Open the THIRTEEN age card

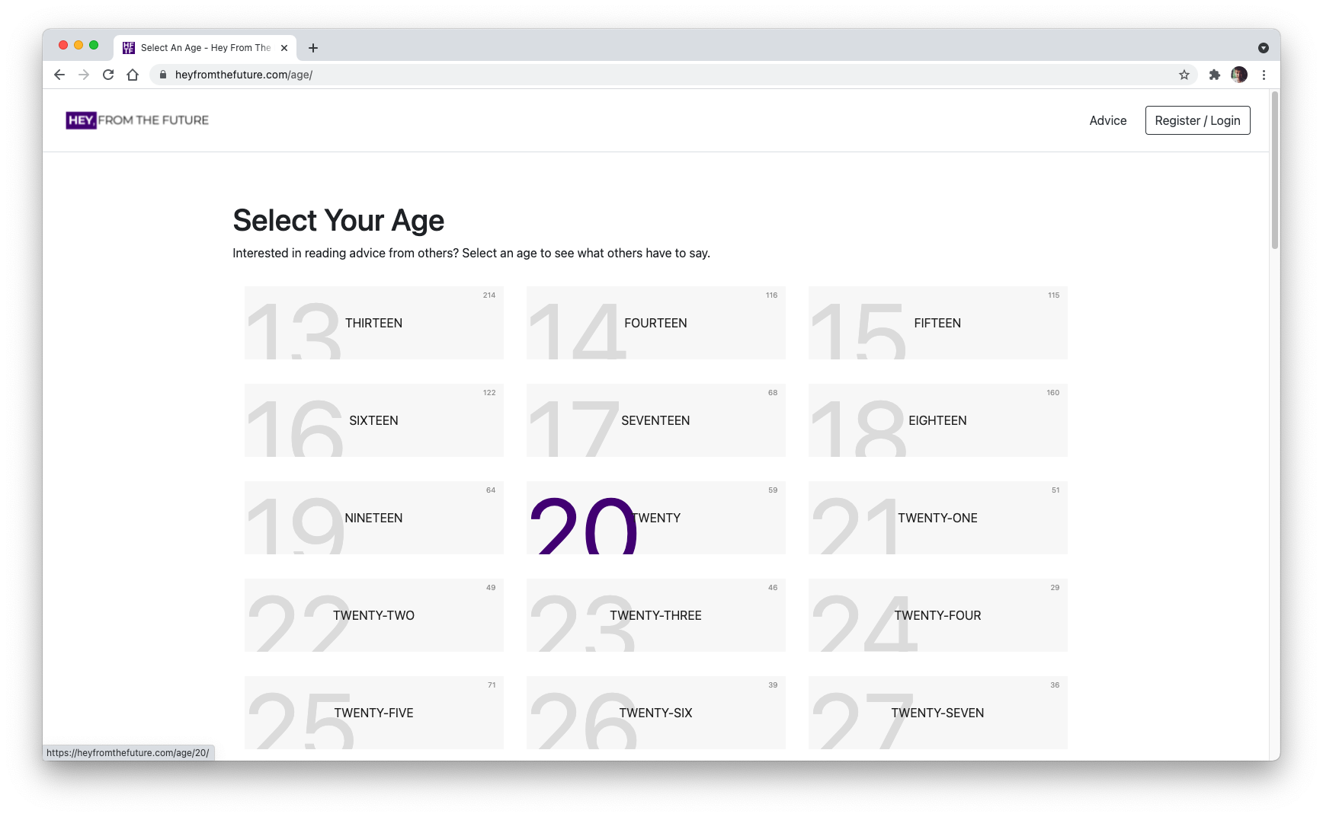(x=374, y=323)
